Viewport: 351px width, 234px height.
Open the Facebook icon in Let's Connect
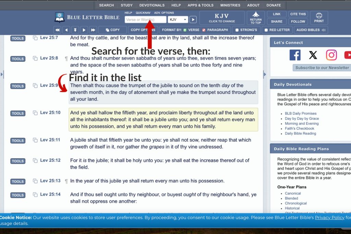295,55
